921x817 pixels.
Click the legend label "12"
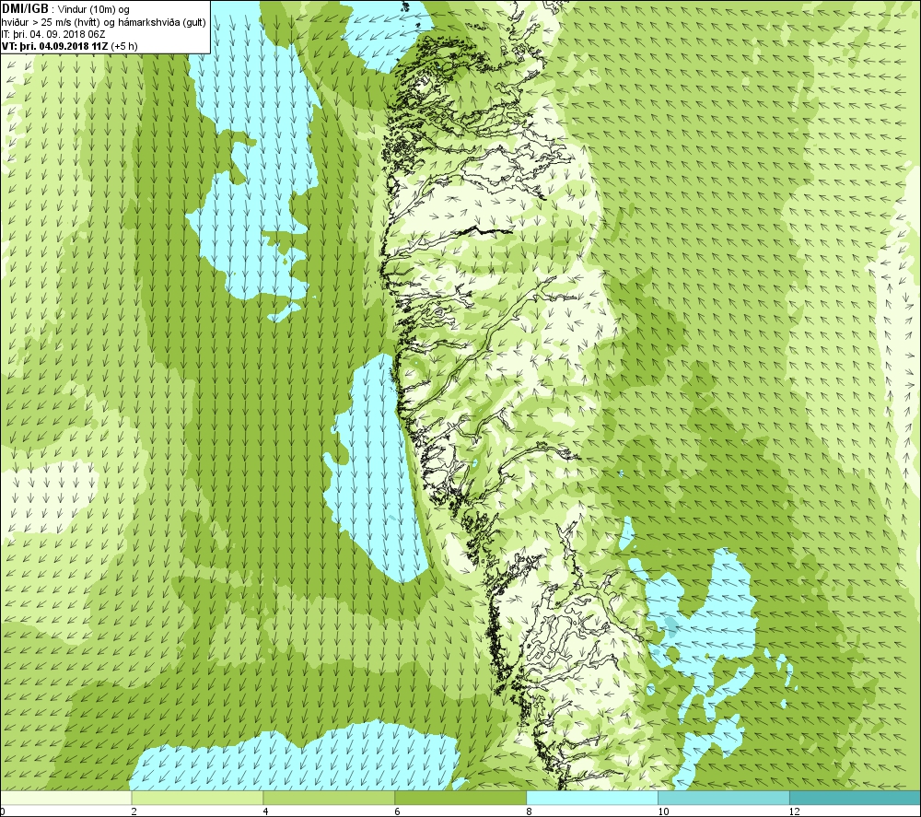pos(794,811)
